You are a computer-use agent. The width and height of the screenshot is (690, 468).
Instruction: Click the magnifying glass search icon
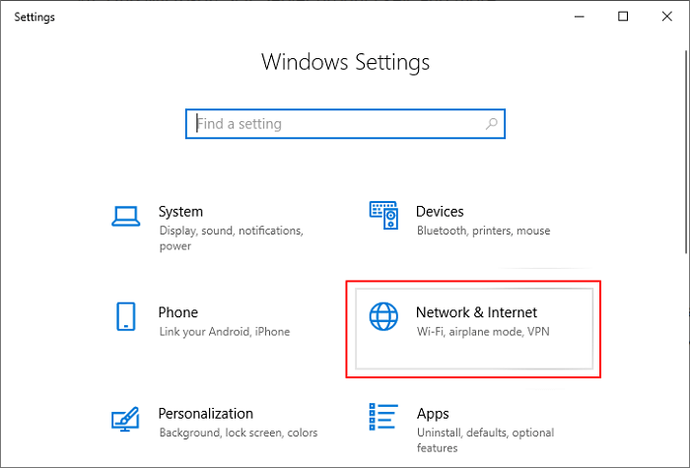coord(491,124)
